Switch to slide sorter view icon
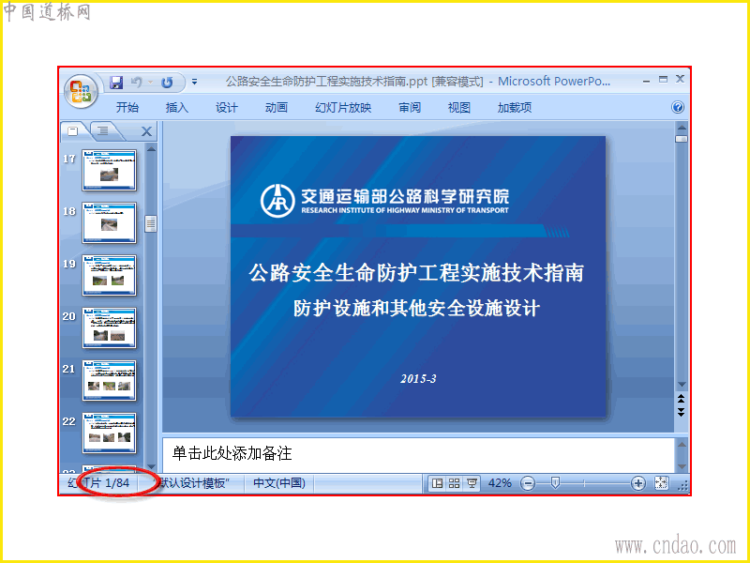750x563 pixels. point(454,483)
